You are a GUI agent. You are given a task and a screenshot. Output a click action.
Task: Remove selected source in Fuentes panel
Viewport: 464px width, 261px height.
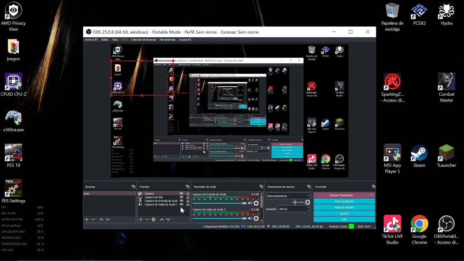[147, 219]
